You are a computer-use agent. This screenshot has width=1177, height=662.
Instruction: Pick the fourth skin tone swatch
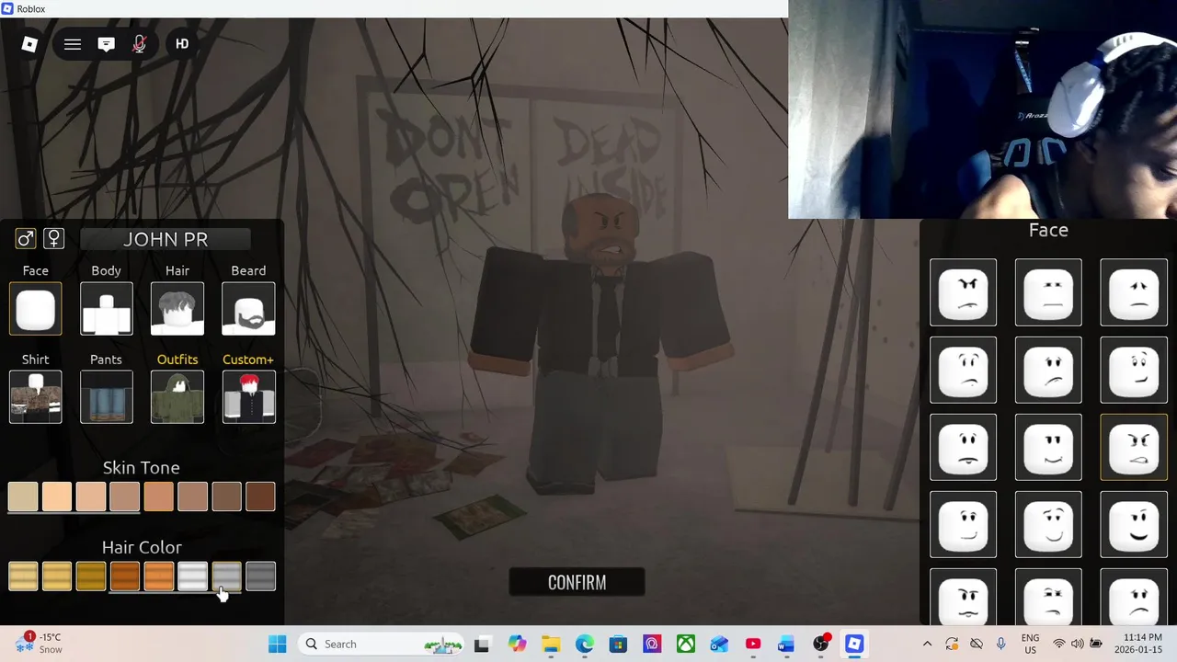[125, 496]
